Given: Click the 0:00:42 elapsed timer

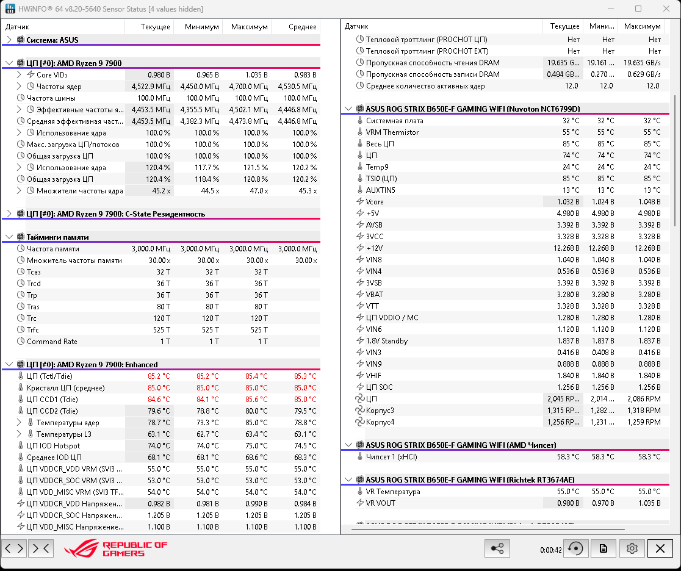Looking at the screenshot, I should coord(550,550).
